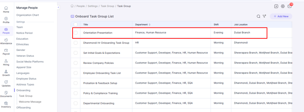
Task: Open the Departmental Onboarding row
Action: click(99, 103)
